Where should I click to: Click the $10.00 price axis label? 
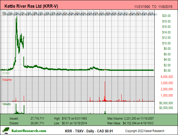pos(166,43)
